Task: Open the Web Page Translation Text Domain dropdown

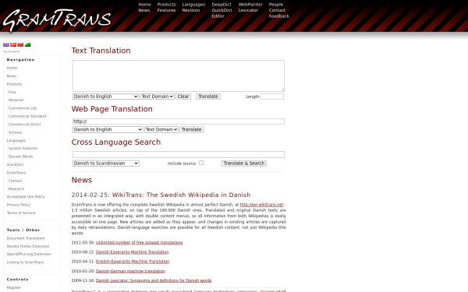Action: 161,129
